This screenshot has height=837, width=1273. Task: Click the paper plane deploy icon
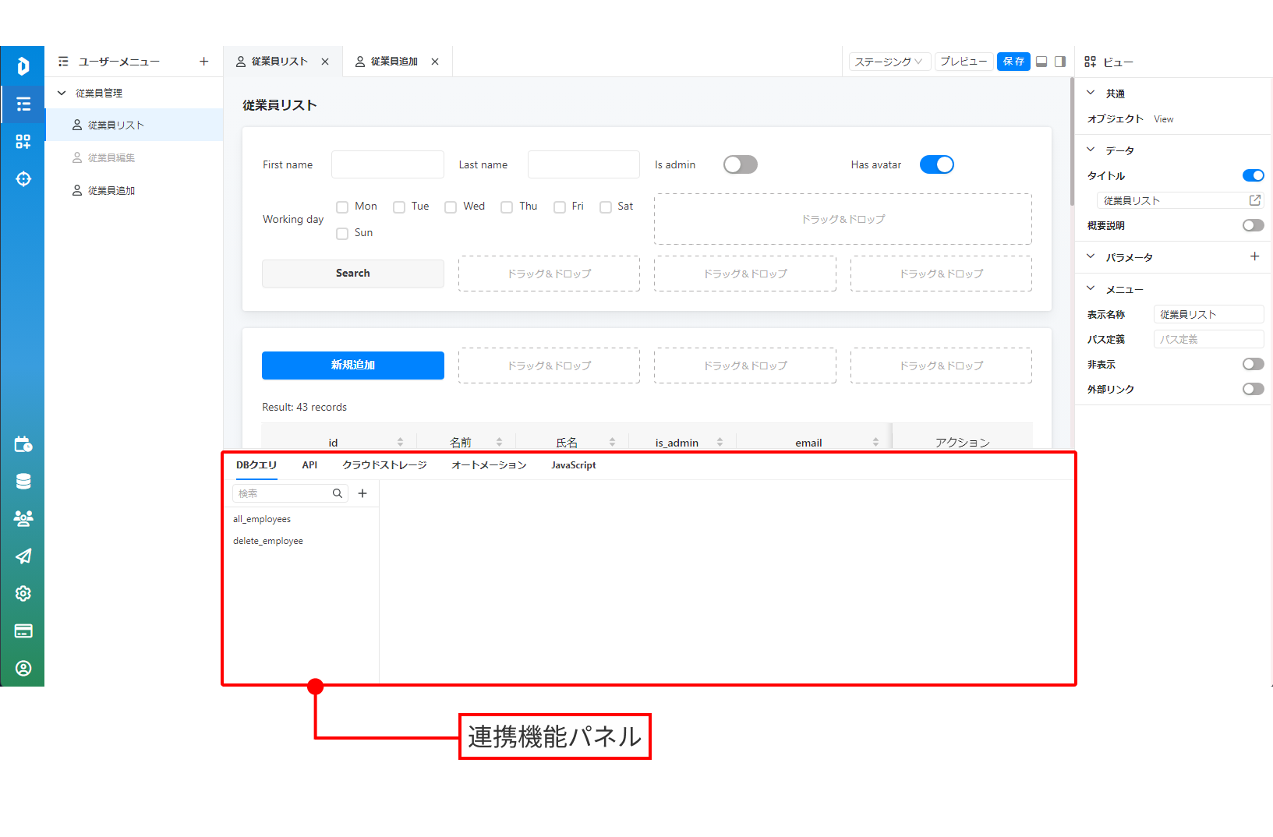pos(23,556)
